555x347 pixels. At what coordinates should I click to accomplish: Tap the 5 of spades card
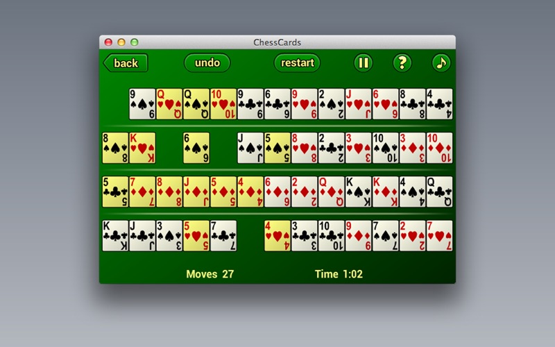point(277,148)
